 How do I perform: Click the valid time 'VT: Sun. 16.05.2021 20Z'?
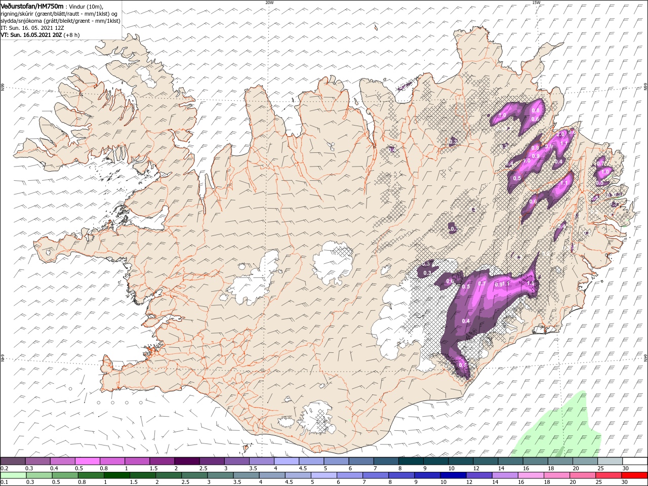pyautogui.click(x=32, y=35)
